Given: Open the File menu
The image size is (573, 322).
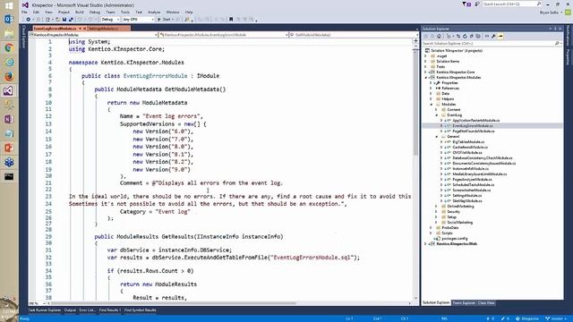Looking at the screenshot, I should 24,12.
